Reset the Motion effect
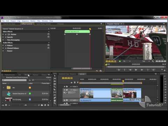This screenshot has height=126, width=168. pyautogui.click(x=49, y=34)
